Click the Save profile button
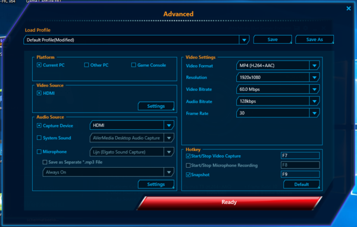 tap(273, 40)
